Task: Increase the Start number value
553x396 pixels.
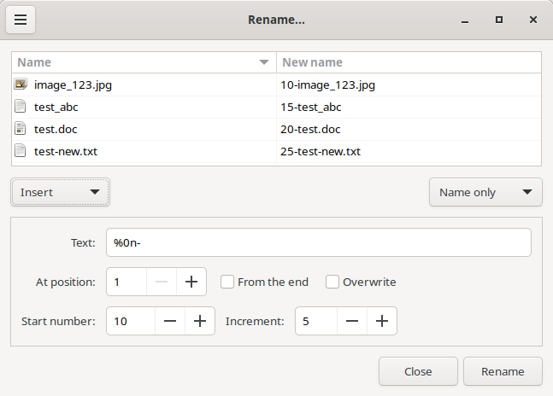Action: tap(200, 321)
